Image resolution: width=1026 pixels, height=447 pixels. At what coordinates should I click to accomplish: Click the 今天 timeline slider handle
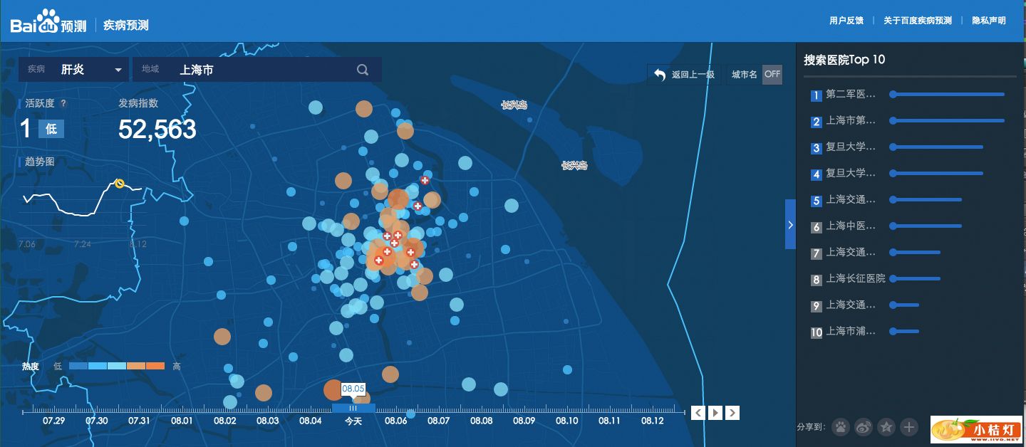point(353,409)
